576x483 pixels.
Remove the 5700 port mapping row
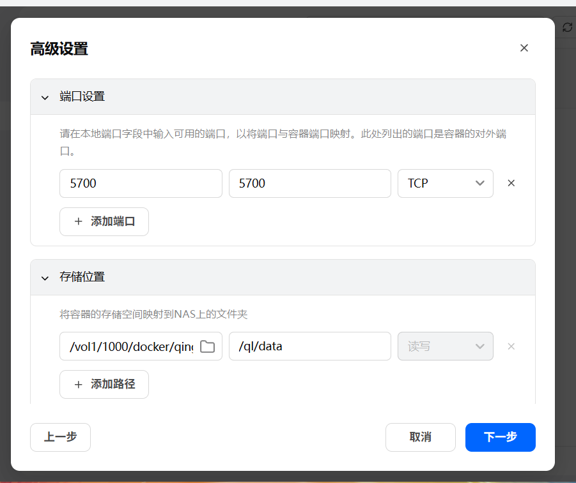click(511, 183)
